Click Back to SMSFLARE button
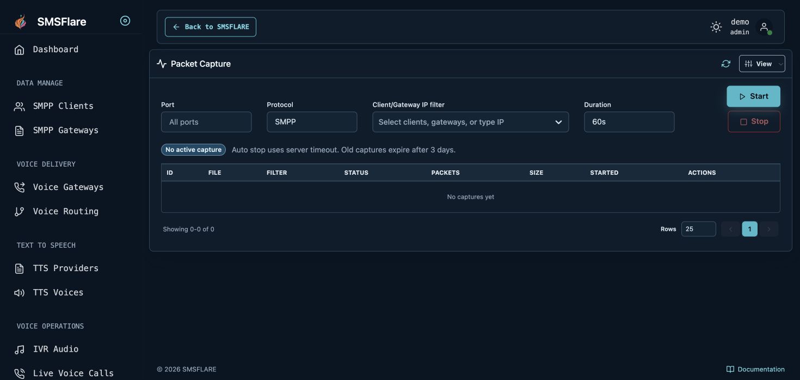800x380 pixels. click(x=211, y=27)
